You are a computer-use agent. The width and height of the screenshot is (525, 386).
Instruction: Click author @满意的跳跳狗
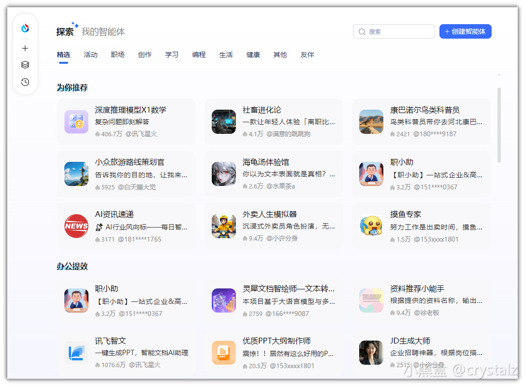tap(288, 134)
